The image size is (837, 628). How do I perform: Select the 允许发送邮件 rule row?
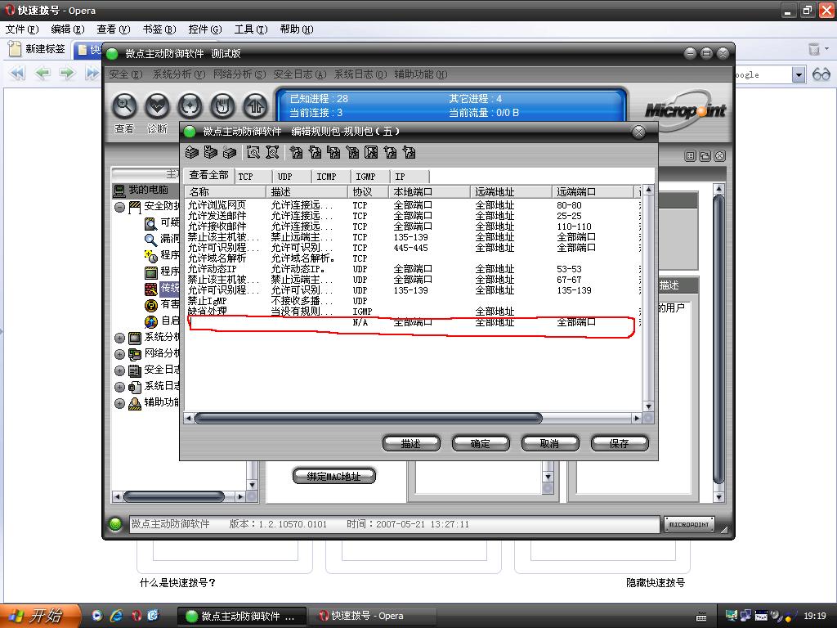(x=413, y=216)
